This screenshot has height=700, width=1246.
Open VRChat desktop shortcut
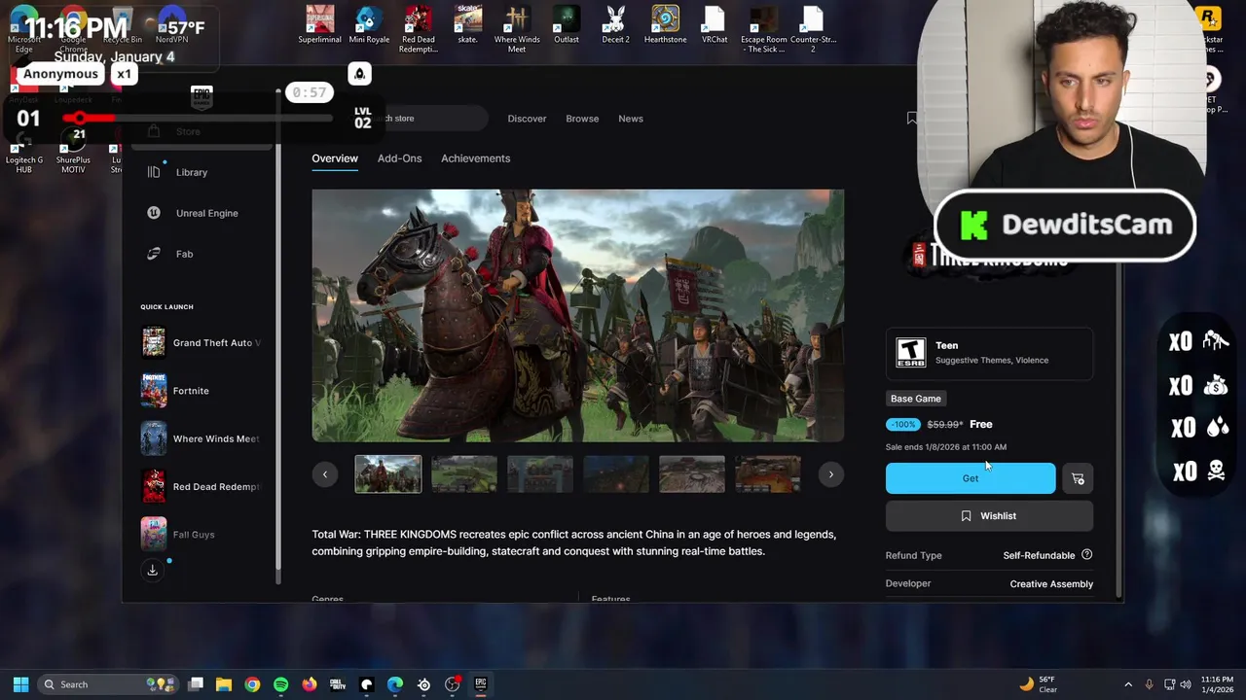click(715, 25)
